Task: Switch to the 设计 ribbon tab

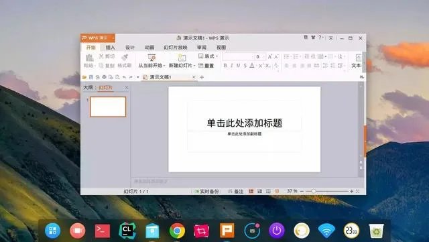Action: click(x=130, y=48)
